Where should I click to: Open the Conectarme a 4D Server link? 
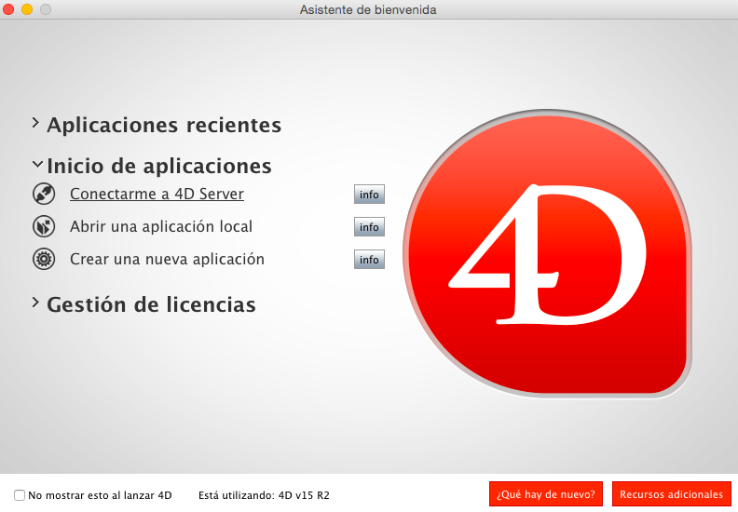[157, 194]
